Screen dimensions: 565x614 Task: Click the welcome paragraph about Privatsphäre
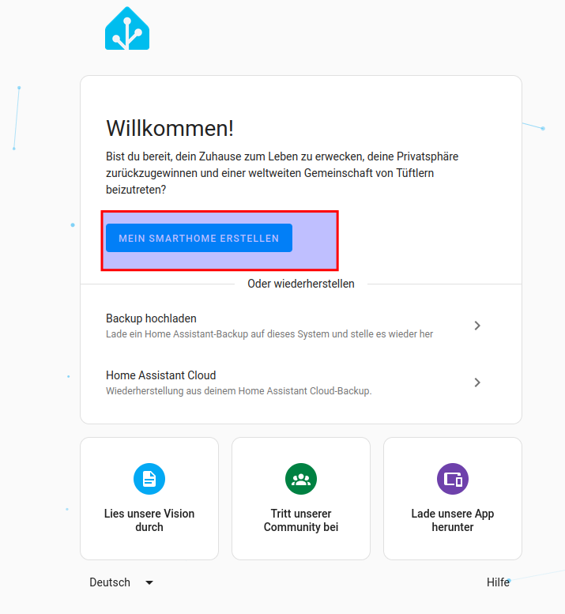(282, 173)
